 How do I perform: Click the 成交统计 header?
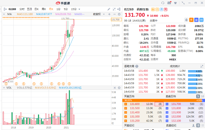pyautogui.click(x=175, y=66)
